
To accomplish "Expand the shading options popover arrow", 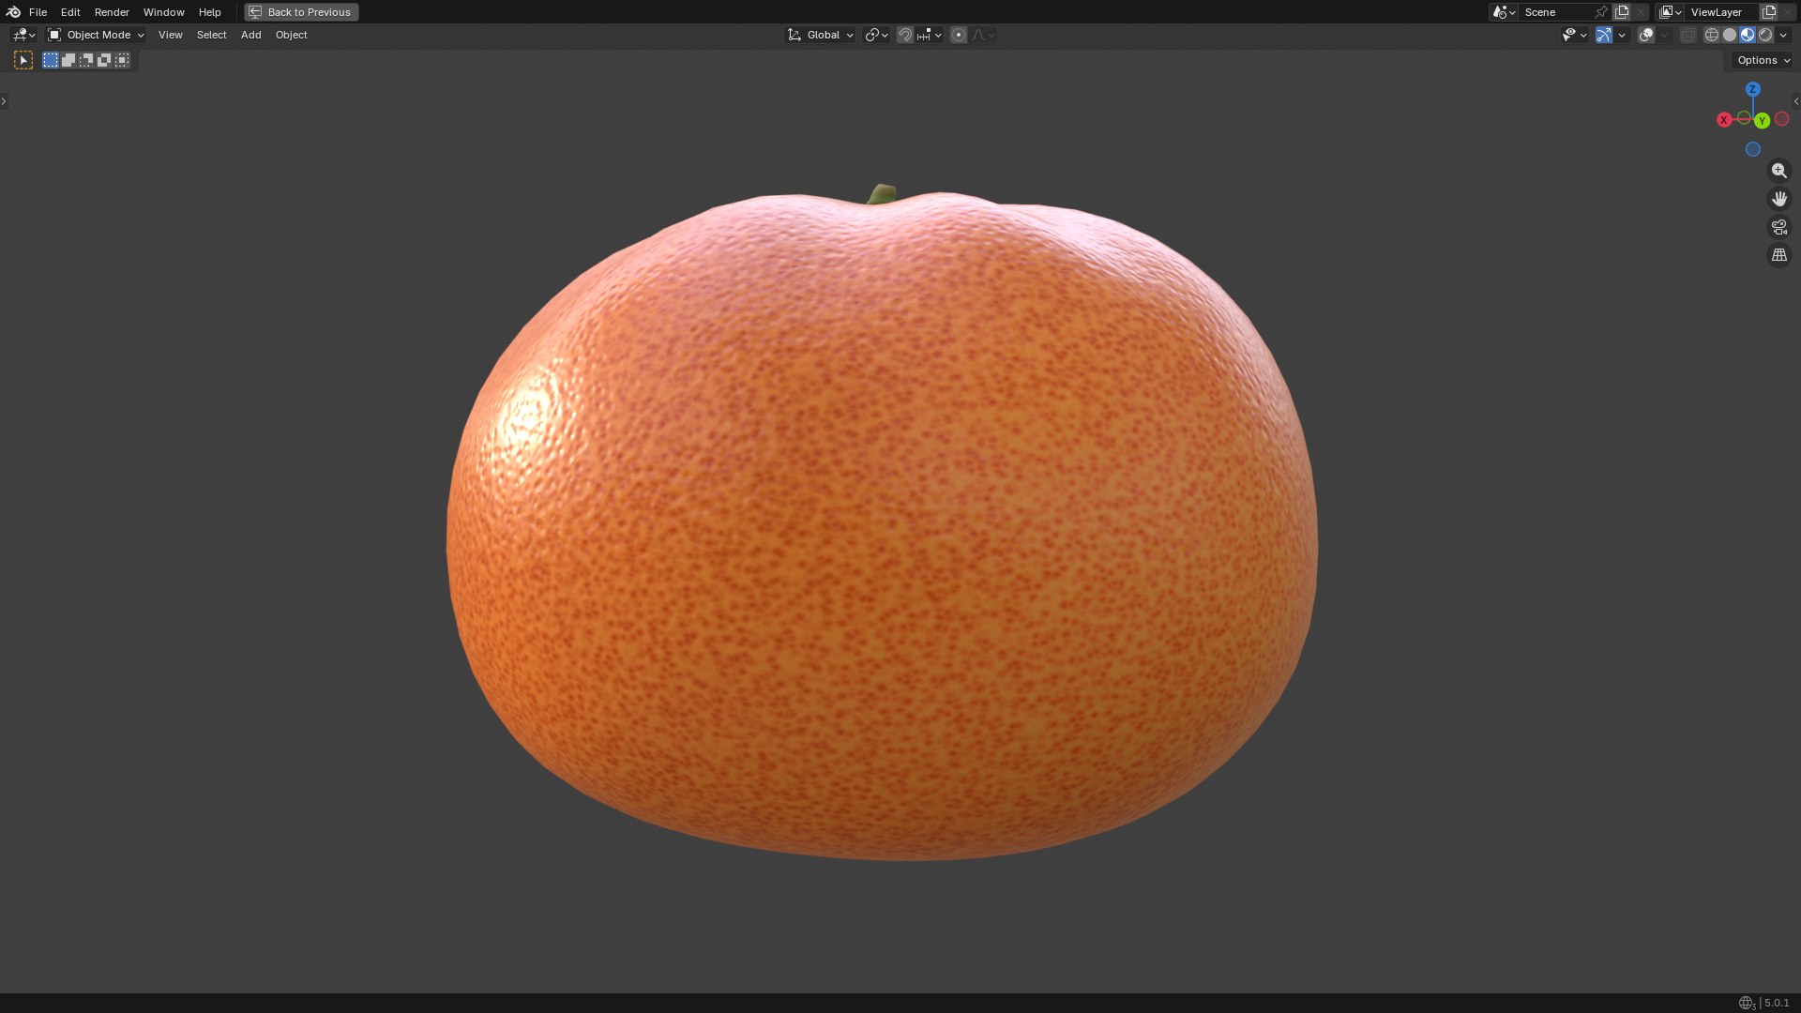I will point(1783,35).
